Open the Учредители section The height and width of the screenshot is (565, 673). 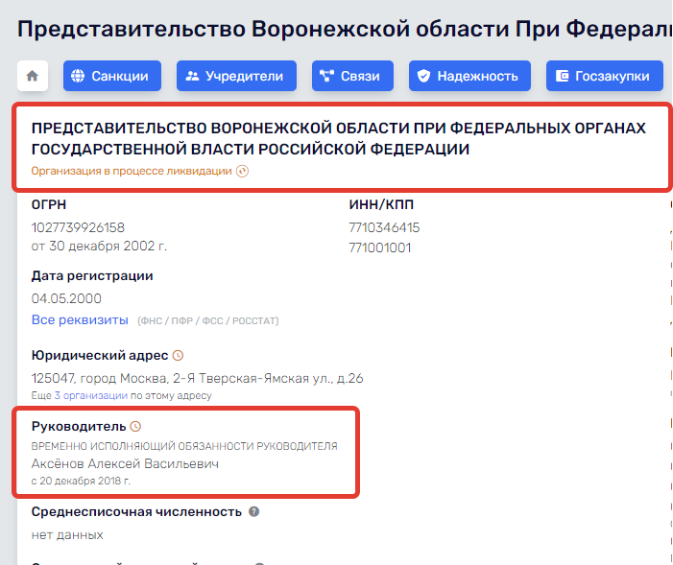click(x=236, y=76)
